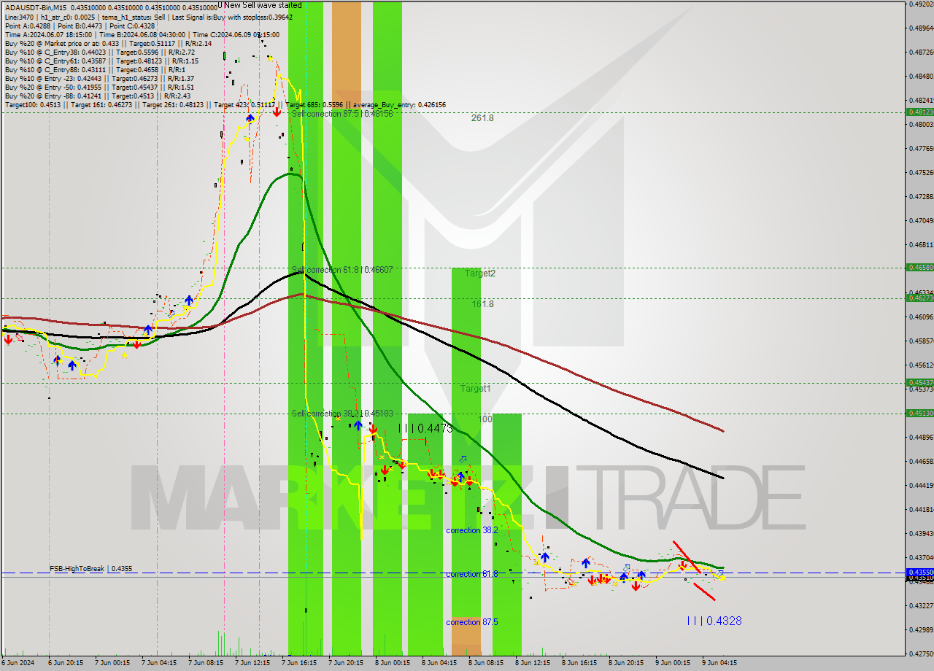Select the Target1 label
The width and height of the screenshot is (934, 671).
tap(476, 389)
